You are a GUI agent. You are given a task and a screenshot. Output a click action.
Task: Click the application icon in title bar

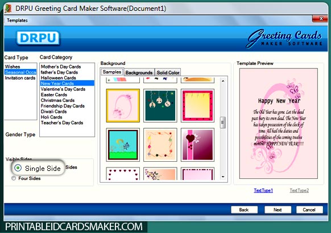click(x=8, y=9)
